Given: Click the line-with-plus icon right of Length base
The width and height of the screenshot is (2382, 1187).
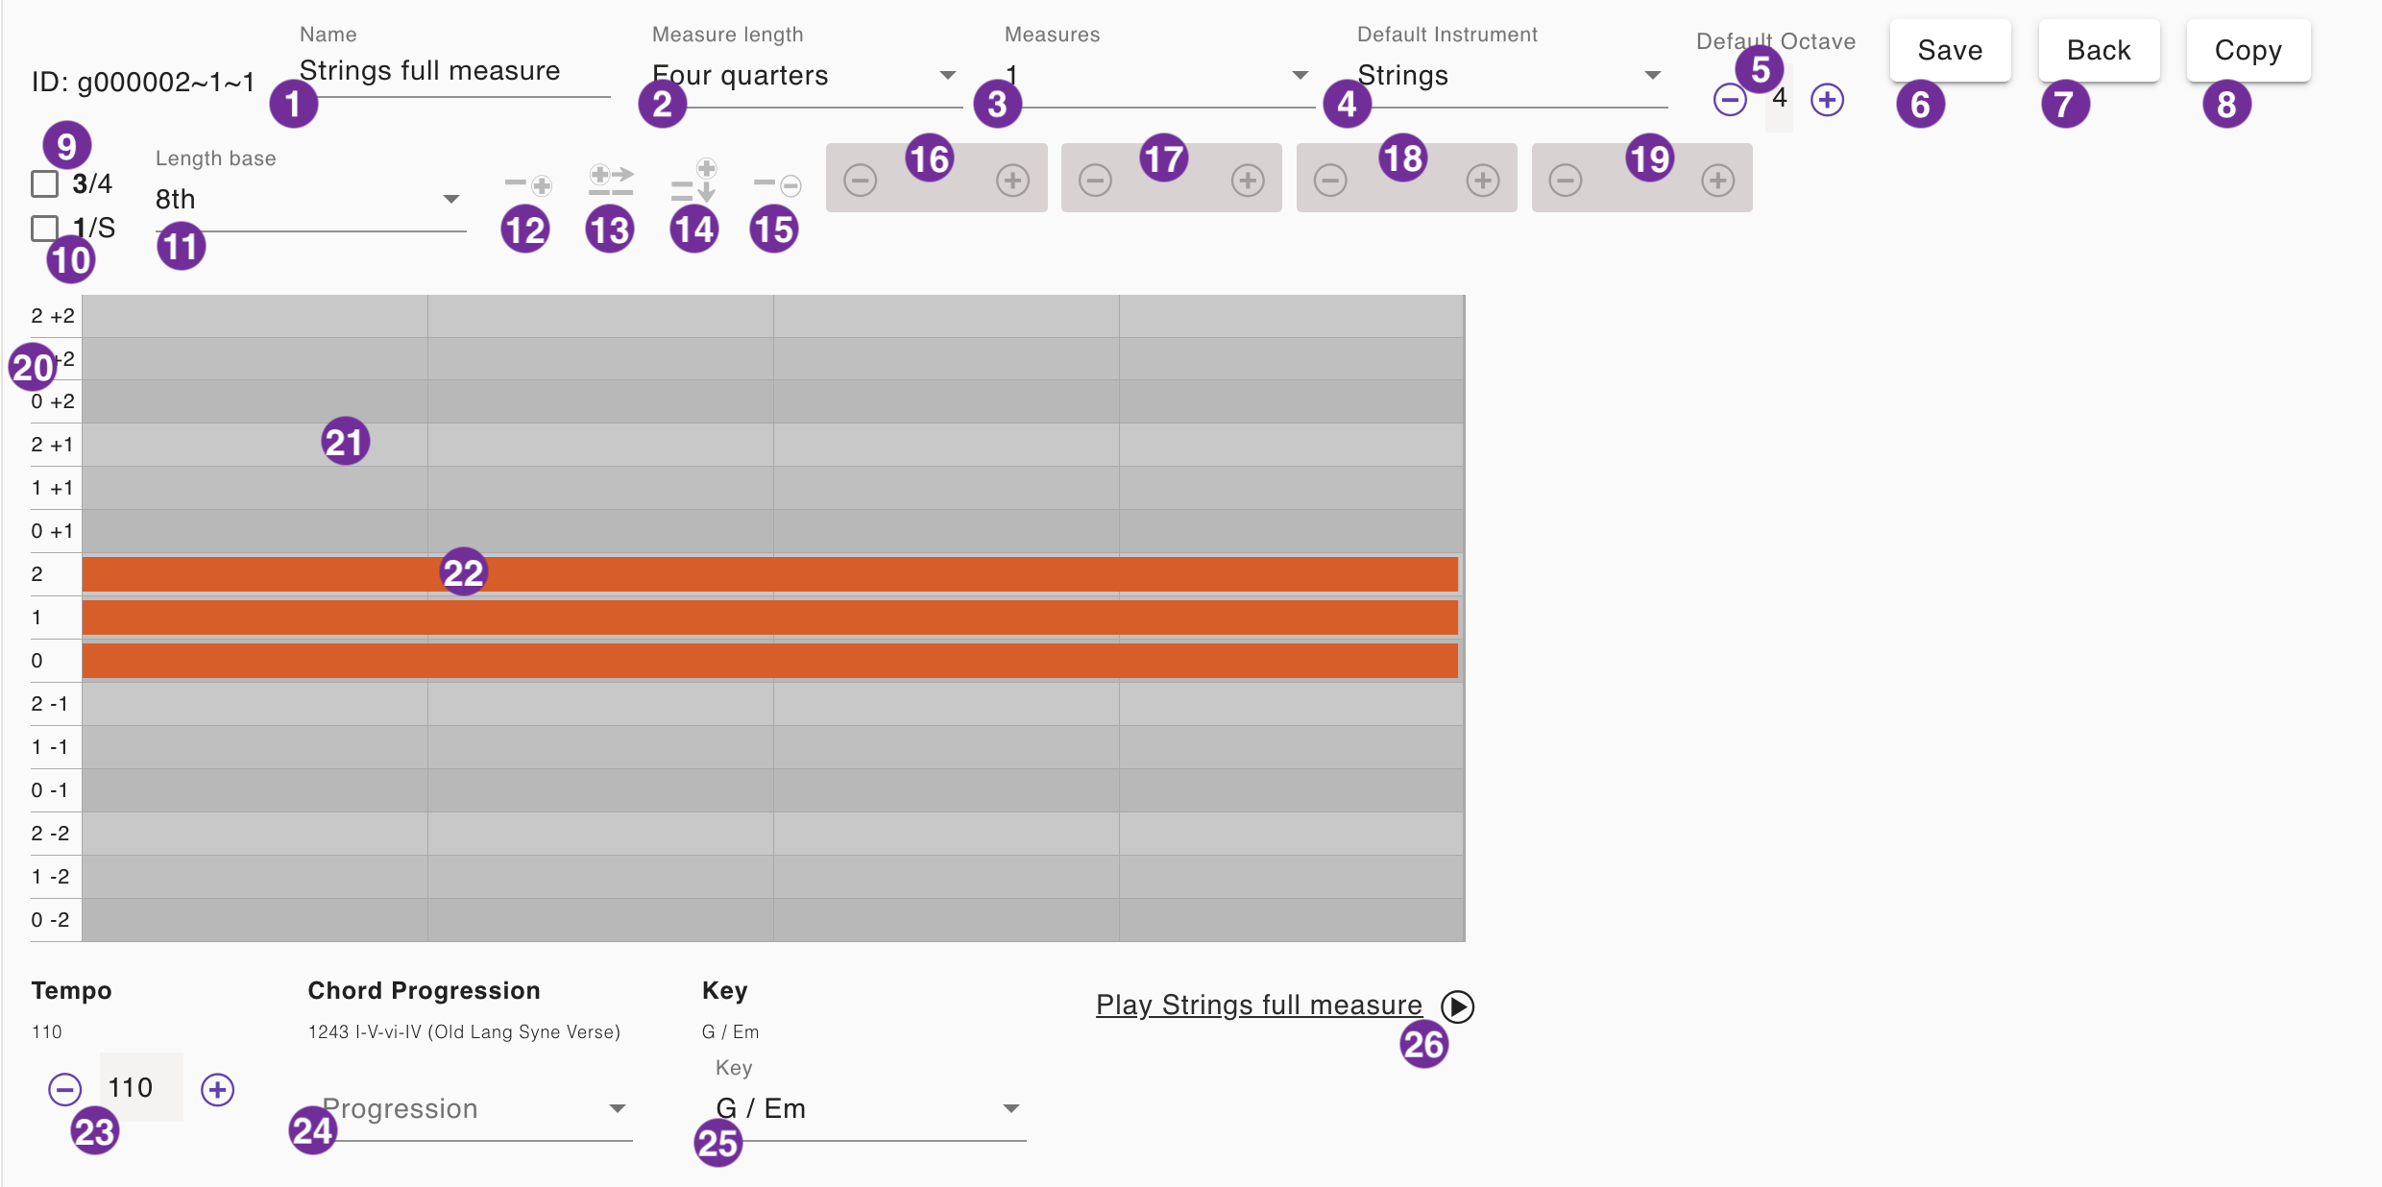Looking at the screenshot, I should click(528, 184).
